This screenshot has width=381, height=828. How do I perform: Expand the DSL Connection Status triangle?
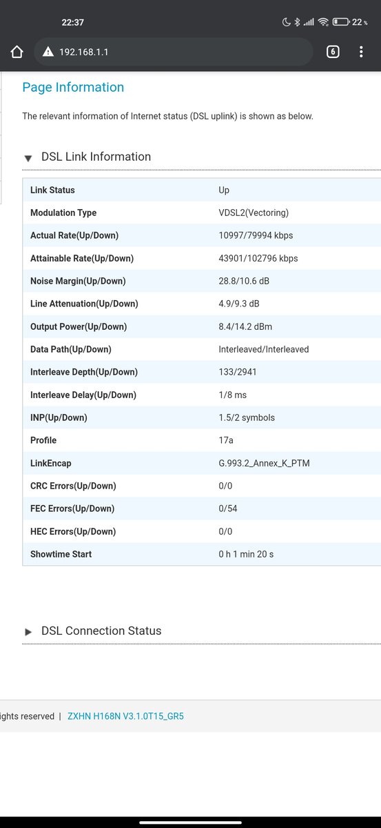[x=28, y=632]
